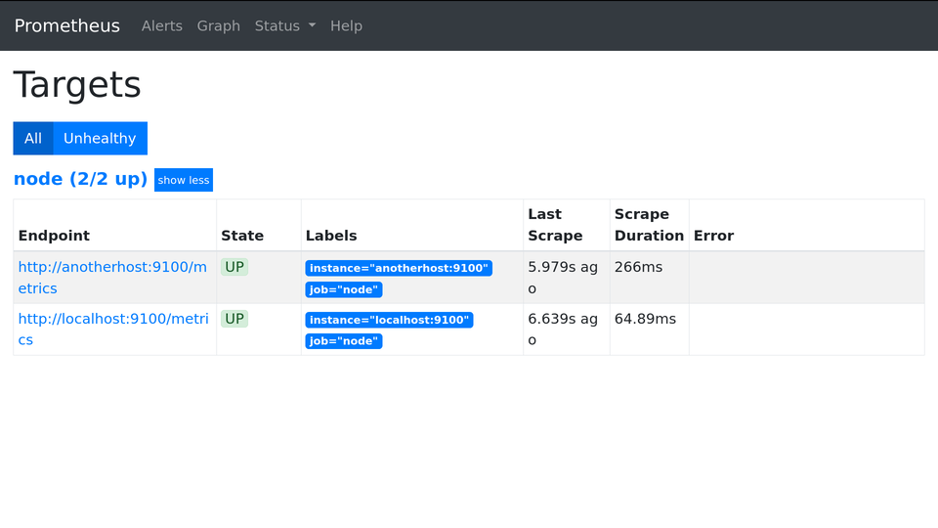The height and width of the screenshot is (528, 938).
Task: Click the Last Scrape column header
Action: [555, 225]
